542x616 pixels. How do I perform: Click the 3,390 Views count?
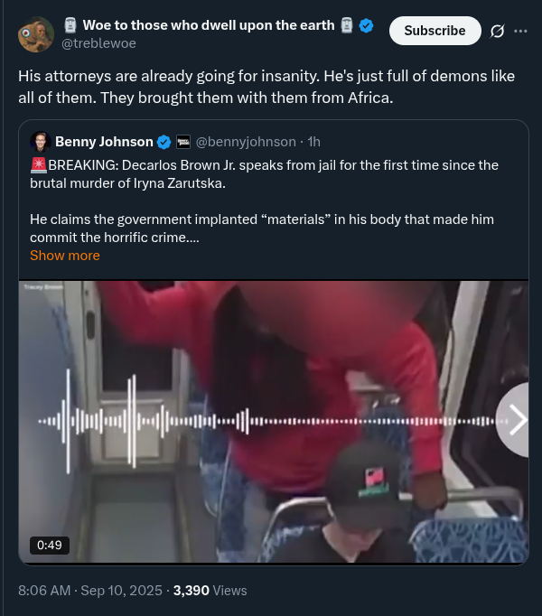coord(210,591)
